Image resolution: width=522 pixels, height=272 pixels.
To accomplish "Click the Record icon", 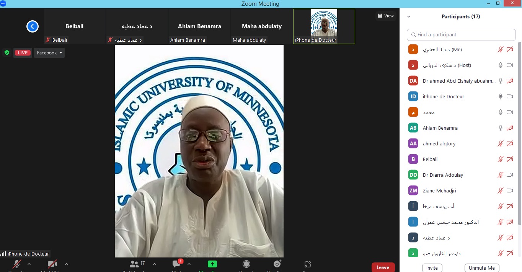I will tap(246, 264).
